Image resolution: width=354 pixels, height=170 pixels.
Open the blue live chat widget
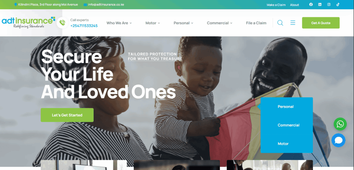[x=338, y=140]
